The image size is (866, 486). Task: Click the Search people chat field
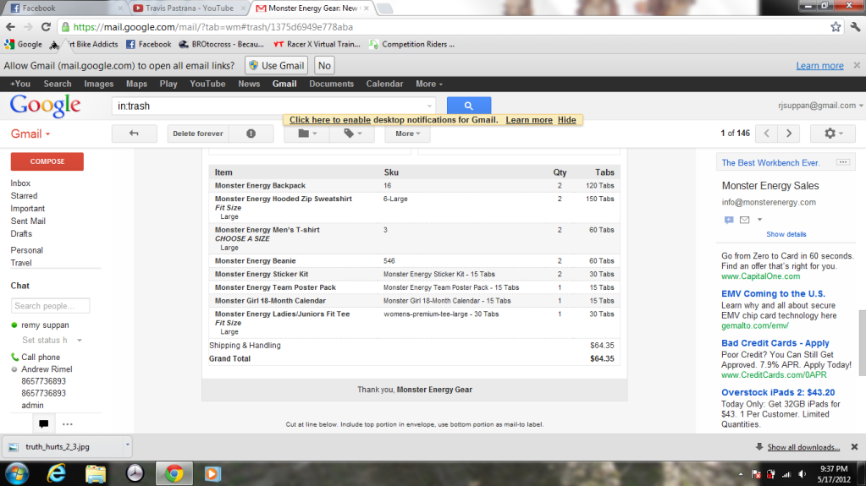click(x=50, y=306)
